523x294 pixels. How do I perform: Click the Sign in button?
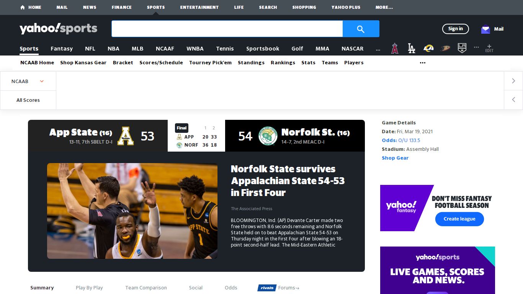click(456, 29)
